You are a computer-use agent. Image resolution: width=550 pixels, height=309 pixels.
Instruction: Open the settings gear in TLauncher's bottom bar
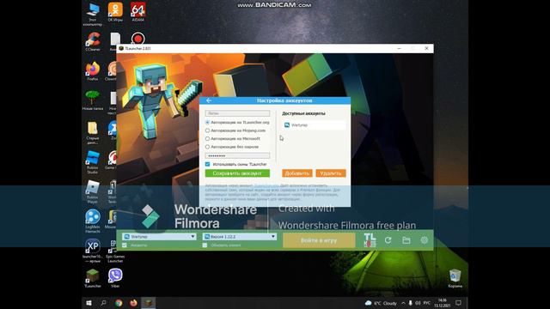pos(425,240)
